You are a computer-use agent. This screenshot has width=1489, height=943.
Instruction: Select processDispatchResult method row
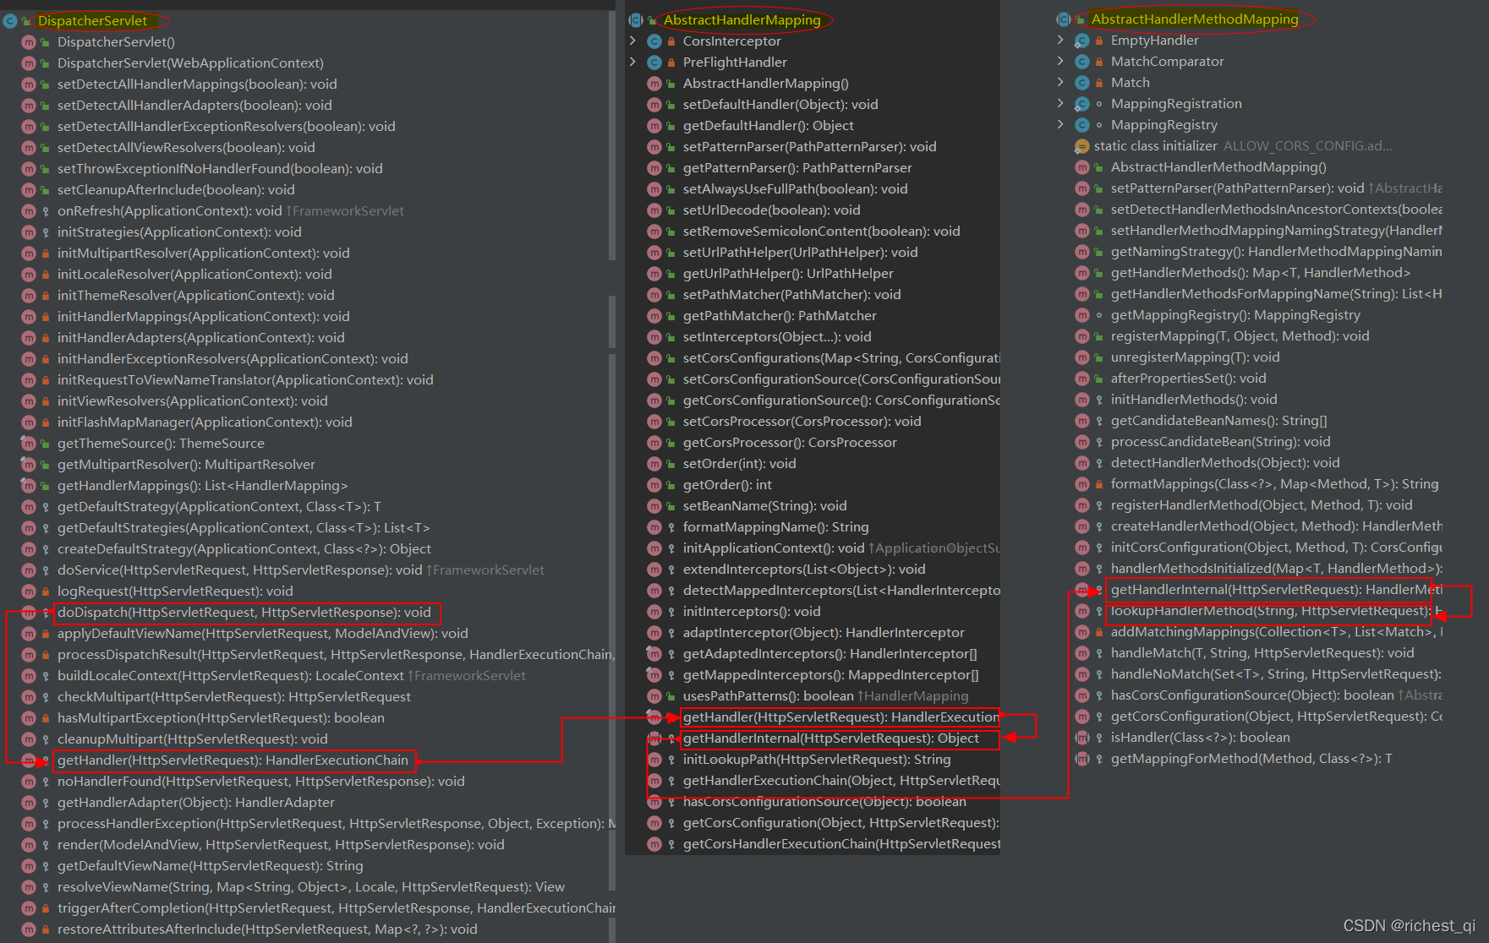point(336,654)
